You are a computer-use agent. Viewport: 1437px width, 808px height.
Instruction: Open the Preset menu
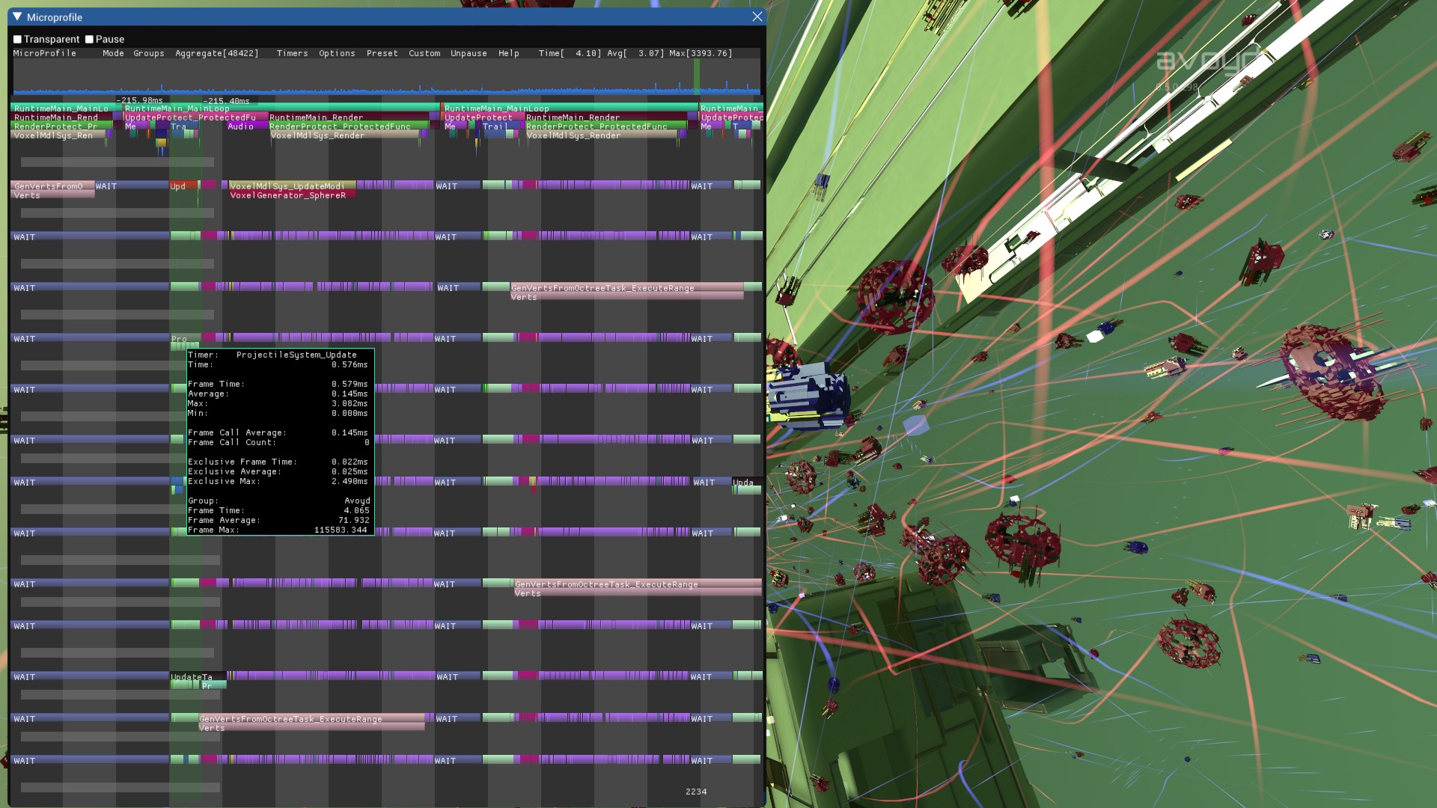[382, 53]
